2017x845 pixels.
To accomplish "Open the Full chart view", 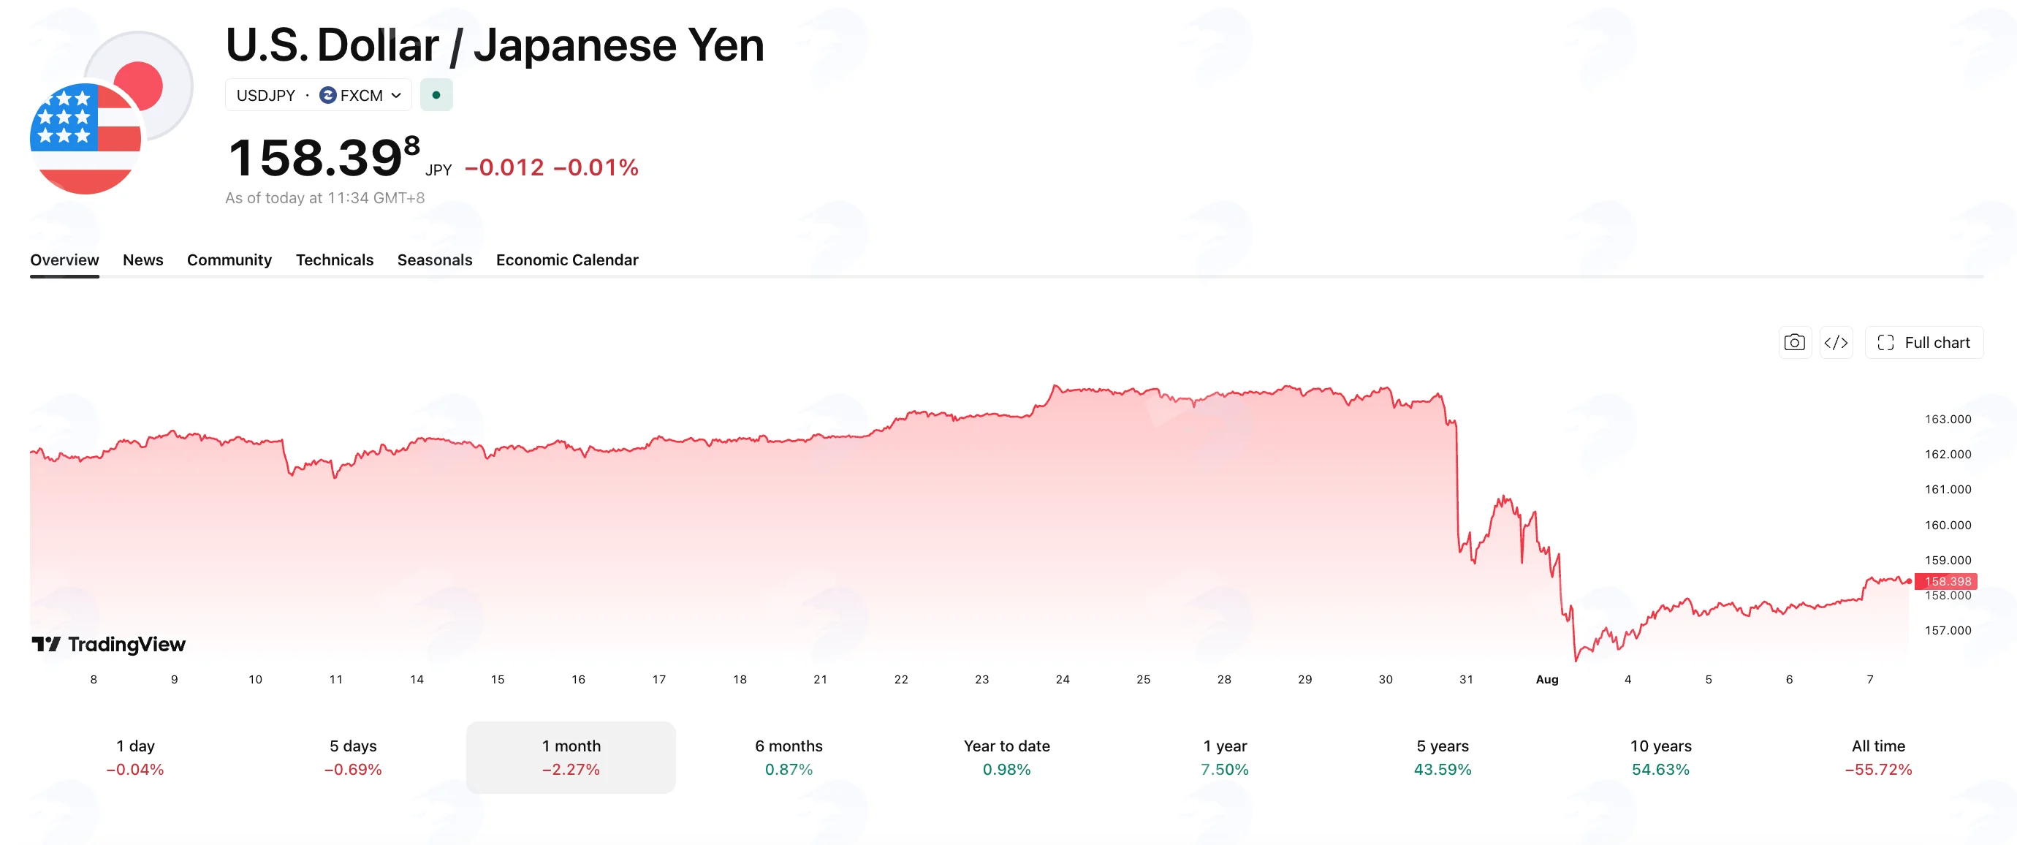I will click(x=1923, y=342).
